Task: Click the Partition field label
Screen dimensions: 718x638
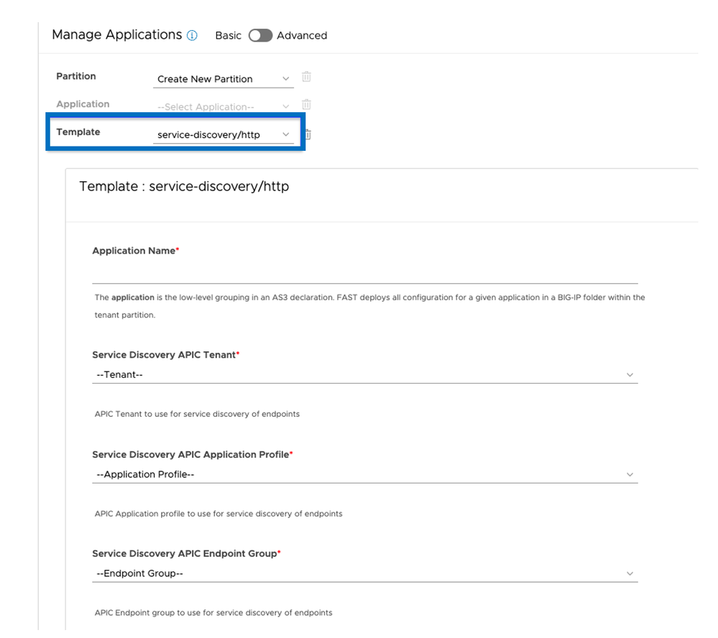Action: coord(76,76)
